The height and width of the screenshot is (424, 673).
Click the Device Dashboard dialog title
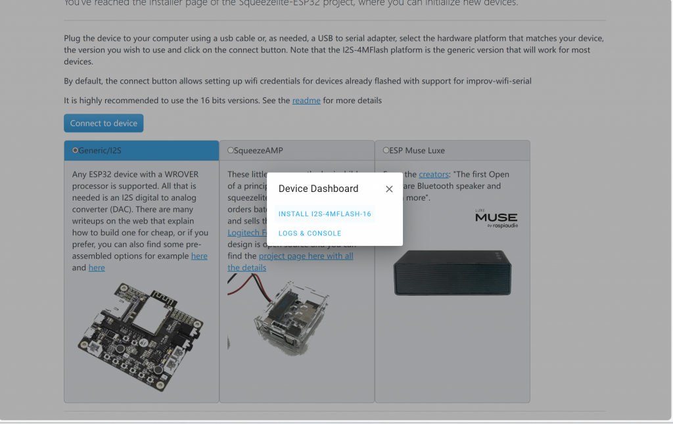click(318, 189)
